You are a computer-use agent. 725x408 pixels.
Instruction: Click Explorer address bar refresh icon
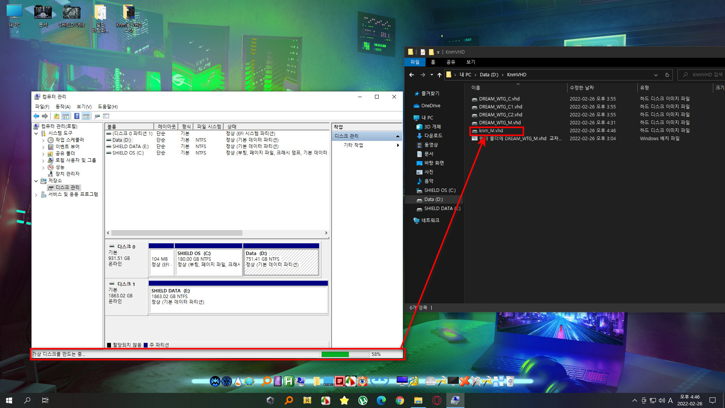point(667,75)
